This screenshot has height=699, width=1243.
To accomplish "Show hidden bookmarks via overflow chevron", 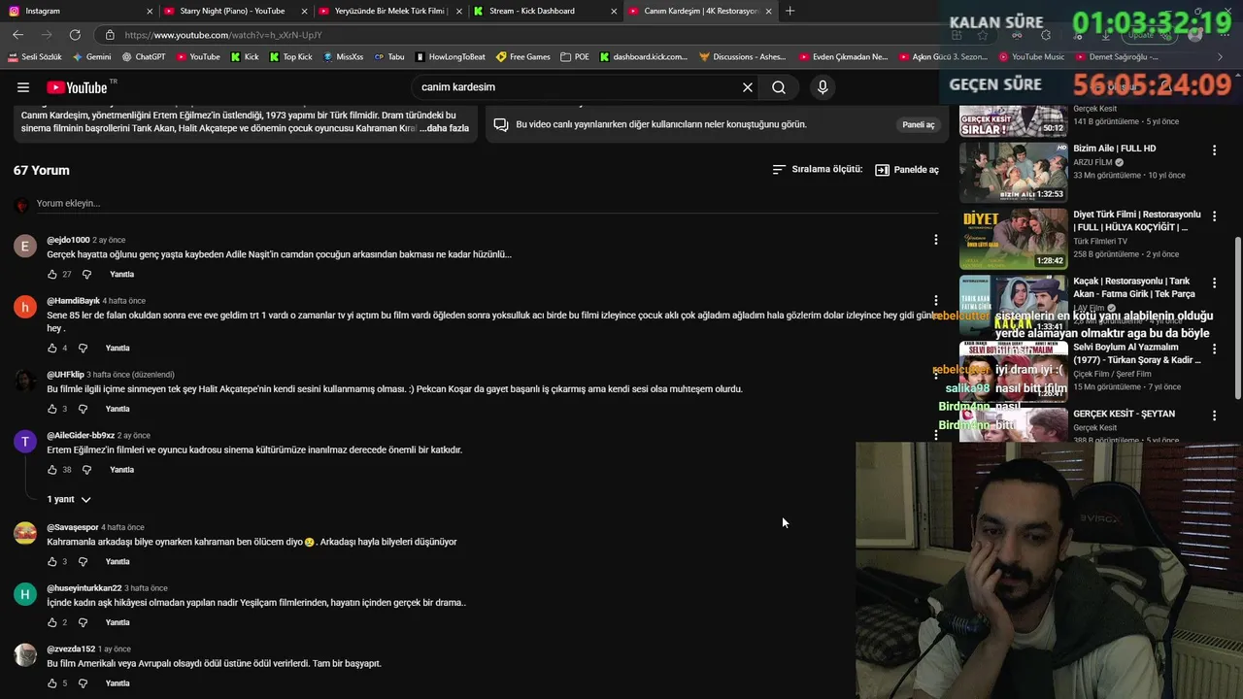I will click(x=1220, y=57).
